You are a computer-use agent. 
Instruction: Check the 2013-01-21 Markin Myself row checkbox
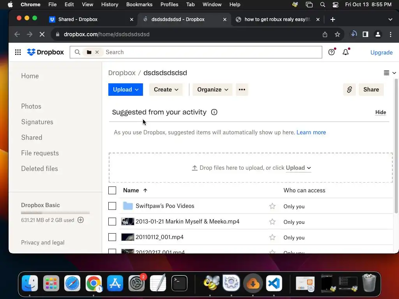coord(112,222)
